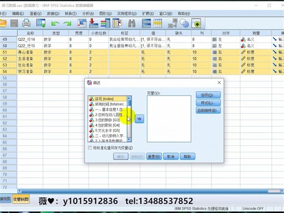Select 序号 [index] in variable list
The height and width of the screenshot is (213, 284).
pyautogui.click(x=108, y=99)
